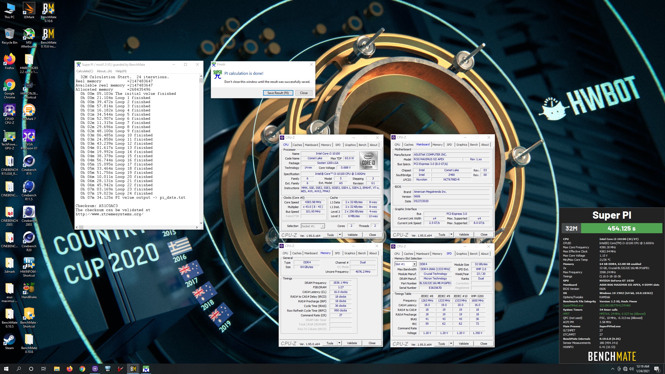Switch to Super PI taskbar button
This screenshot has width=665, height=374.
click(146, 369)
